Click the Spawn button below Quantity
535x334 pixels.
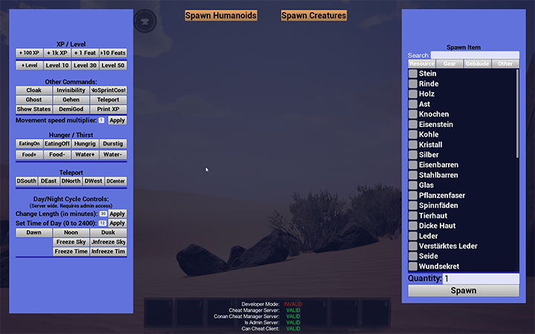[x=464, y=291]
